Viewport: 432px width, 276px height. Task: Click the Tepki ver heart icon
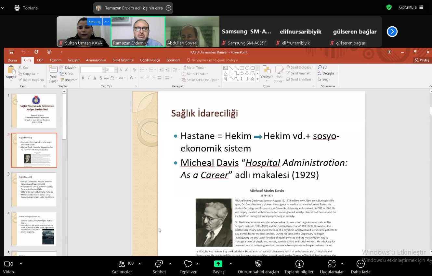coord(188,264)
